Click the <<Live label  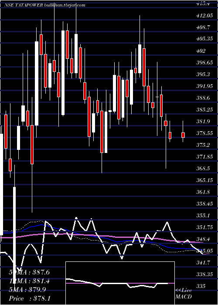coord(184,291)
